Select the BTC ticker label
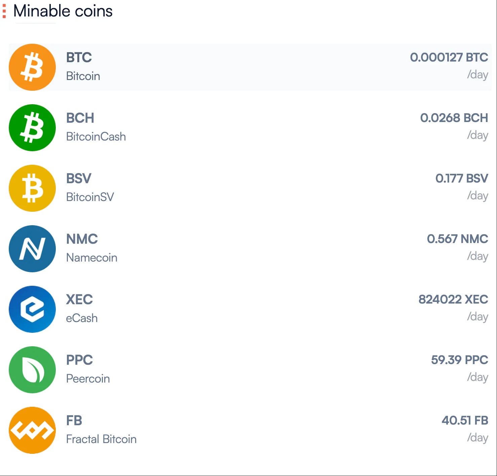The image size is (497, 476). 79,57
